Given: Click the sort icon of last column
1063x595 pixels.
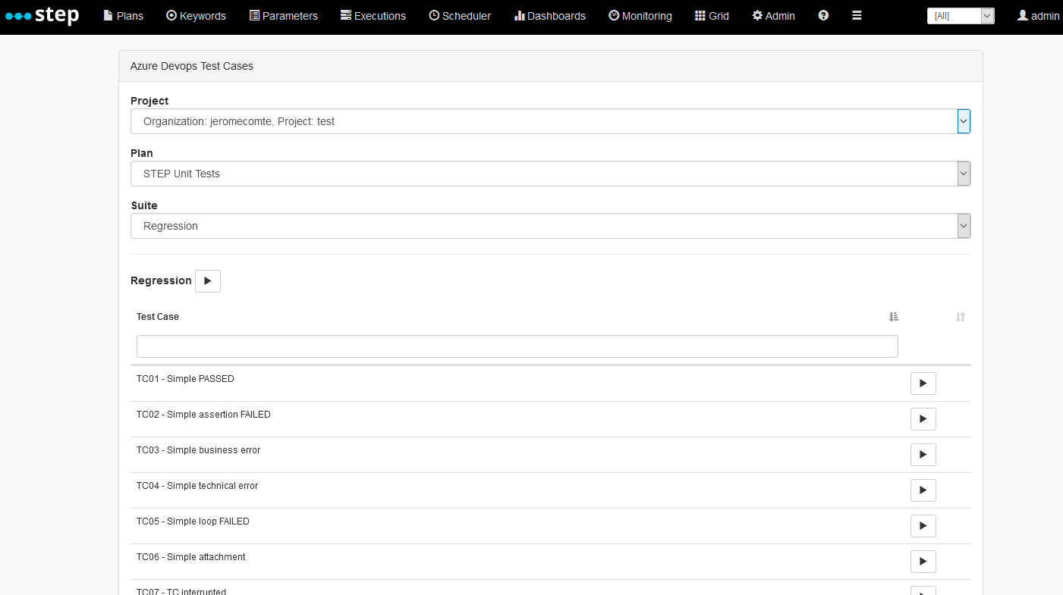Looking at the screenshot, I should 961,317.
